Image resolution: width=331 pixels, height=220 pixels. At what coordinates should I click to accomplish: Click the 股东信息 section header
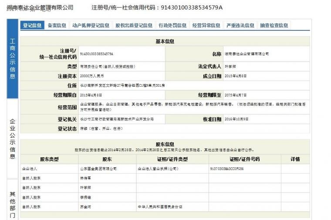pyautogui.click(x=165, y=144)
